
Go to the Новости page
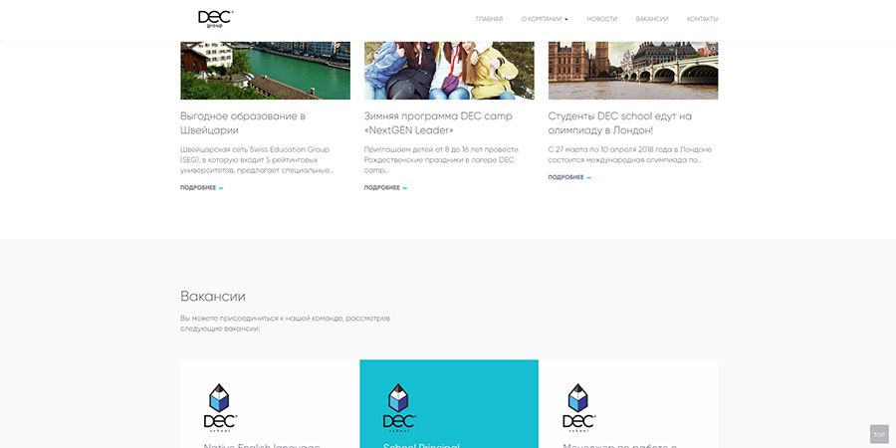[601, 19]
